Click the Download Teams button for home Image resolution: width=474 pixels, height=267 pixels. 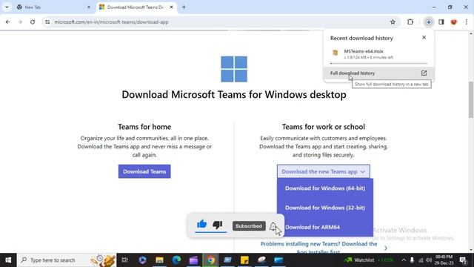click(x=144, y=171)
